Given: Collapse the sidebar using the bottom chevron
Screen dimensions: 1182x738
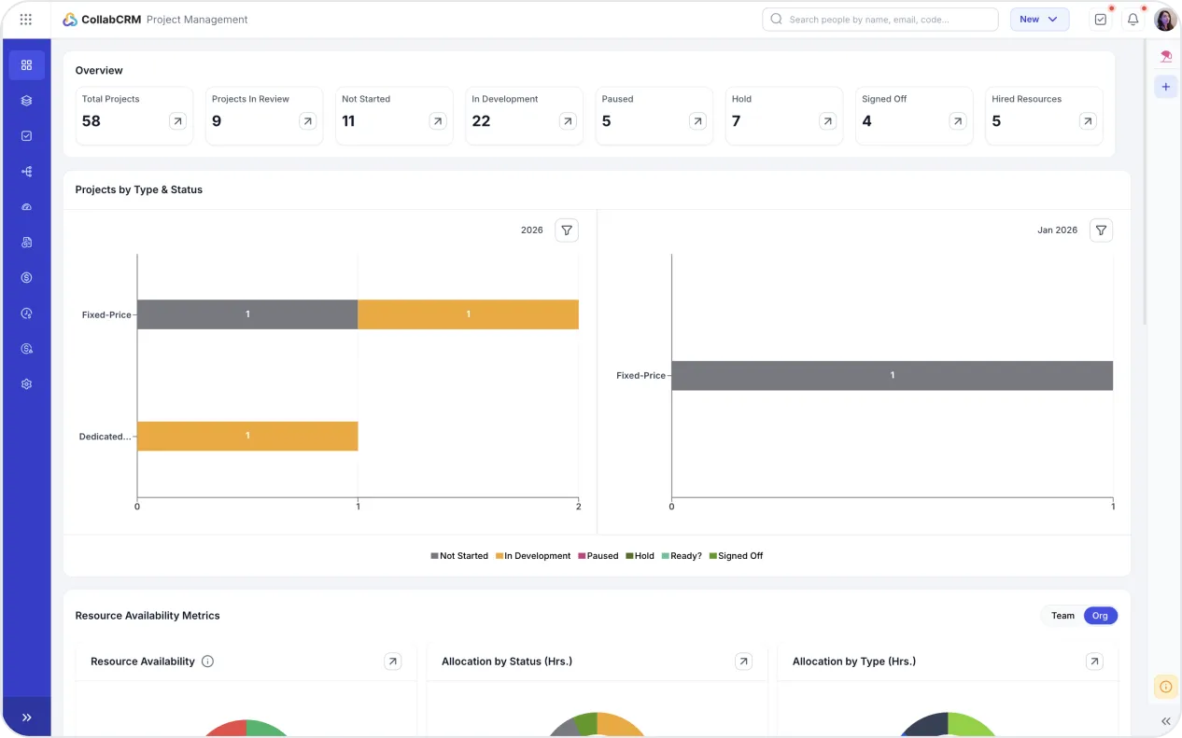Looking at the screenshot, I should coord(26,717).
